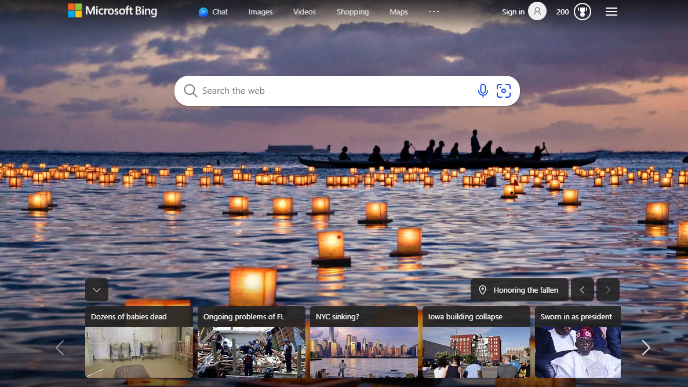The image size is (688, 387).
Task: Open the hamburger settings menu
Action: click(x=611, y=12)
